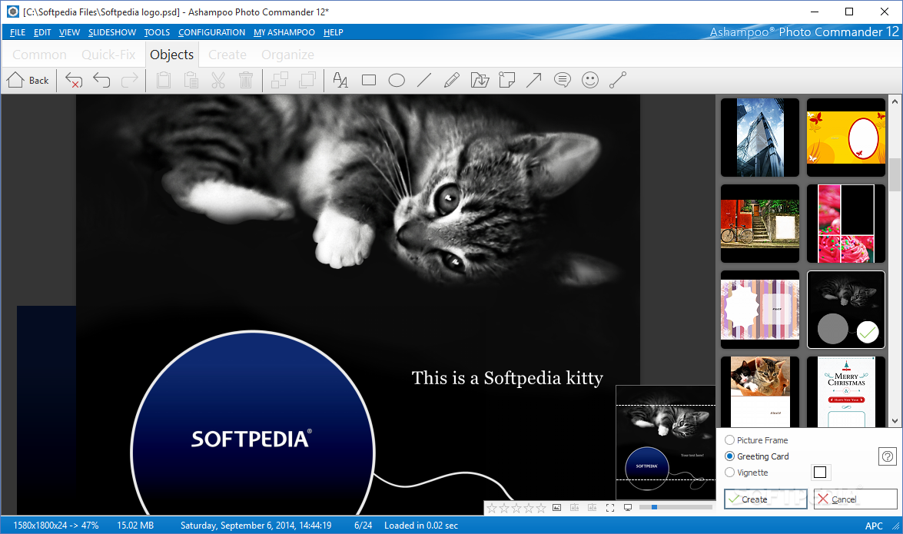
Task: Click the Paste icon in toolbar
Action: point(191,80)
